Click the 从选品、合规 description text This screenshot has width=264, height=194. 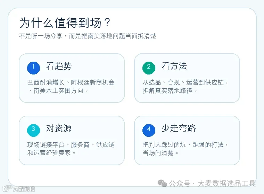185,87
